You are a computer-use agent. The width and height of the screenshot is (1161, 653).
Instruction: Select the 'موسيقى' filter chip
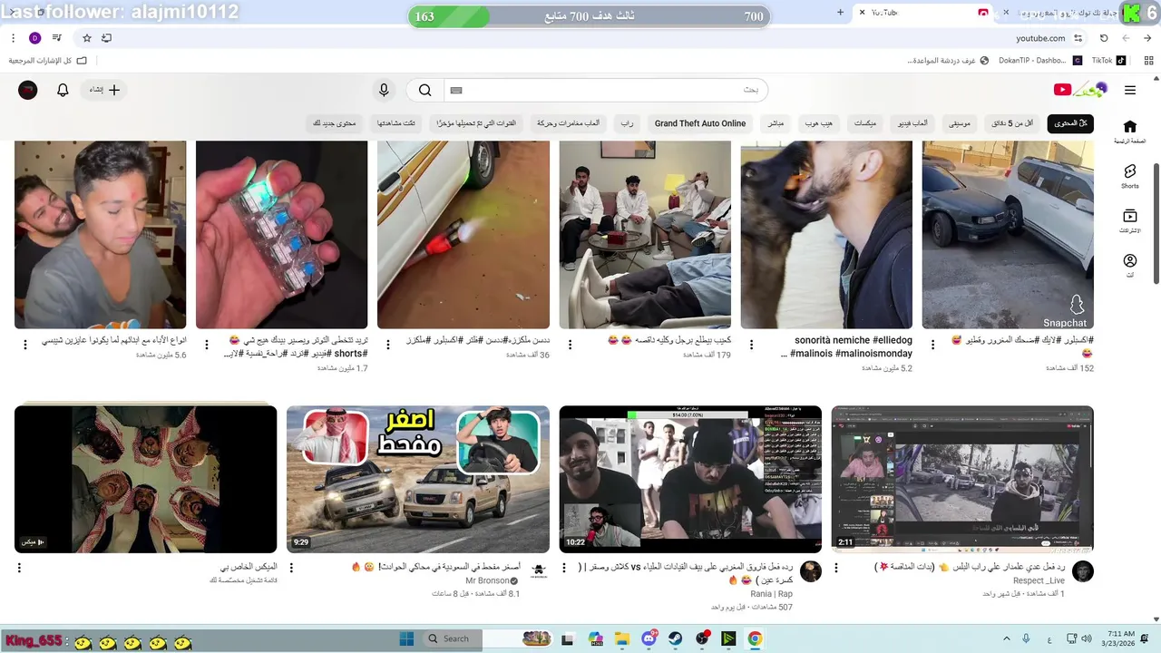click(x=960, y=123)
